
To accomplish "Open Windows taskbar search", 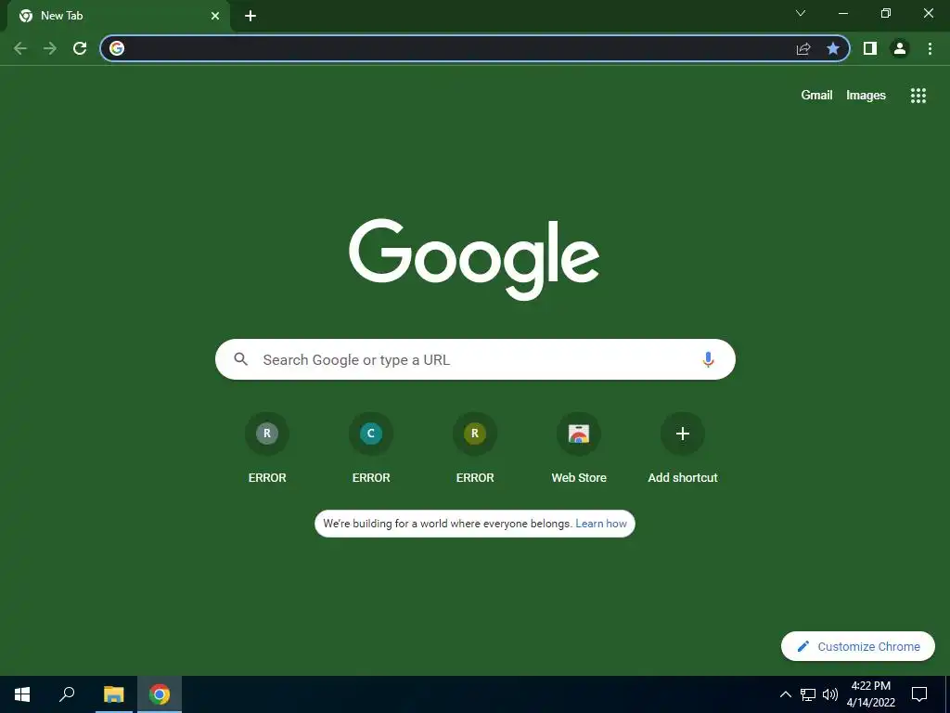I will coord(67,694).
